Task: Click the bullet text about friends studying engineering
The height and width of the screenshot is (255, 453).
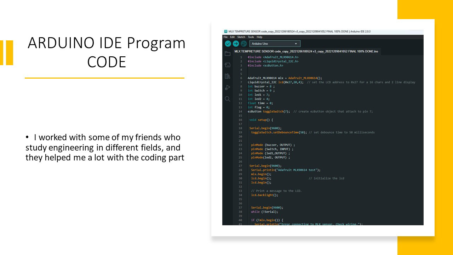Action: point(105,147)
